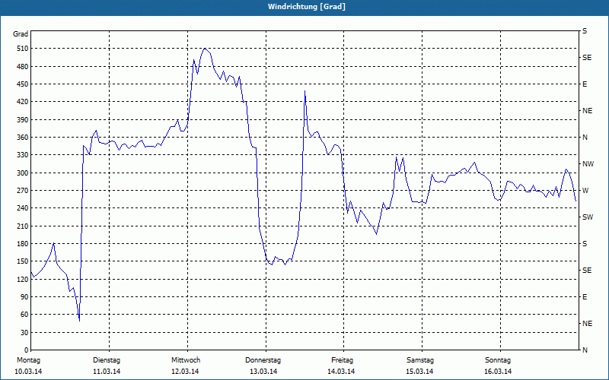Viewport: 609px width, 380px height.
Task: Select the 'Freitag' day label
Action: 342,360
